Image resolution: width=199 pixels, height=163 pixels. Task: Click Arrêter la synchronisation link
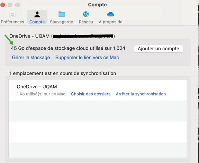[x=141, y=94]
